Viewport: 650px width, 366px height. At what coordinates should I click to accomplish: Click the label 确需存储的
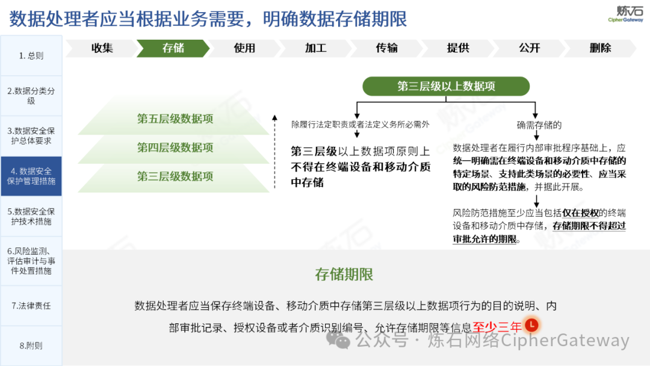[x=539, y=125]
